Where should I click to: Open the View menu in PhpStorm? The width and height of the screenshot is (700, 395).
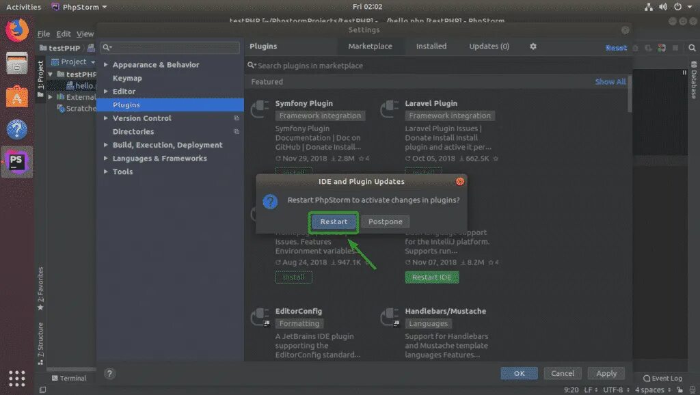[x=85, y=34]
